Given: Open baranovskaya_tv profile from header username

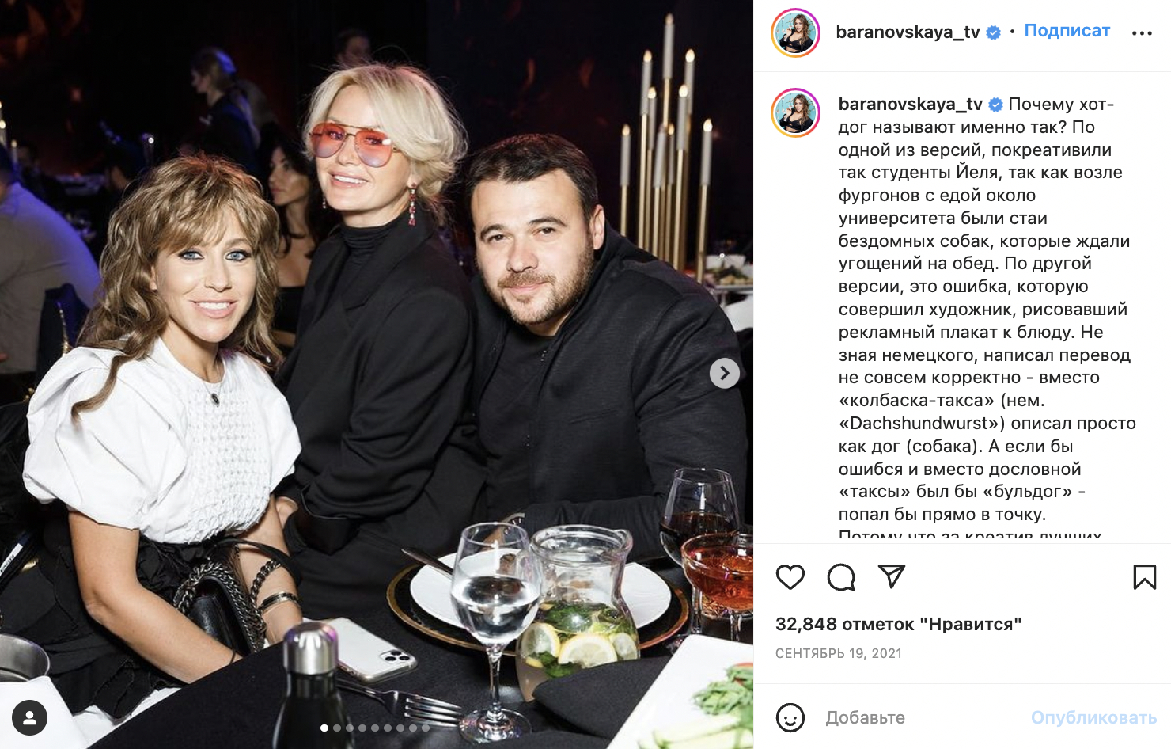Looking at the screenshot, I should pyautogui.click(x=908, y=32).
